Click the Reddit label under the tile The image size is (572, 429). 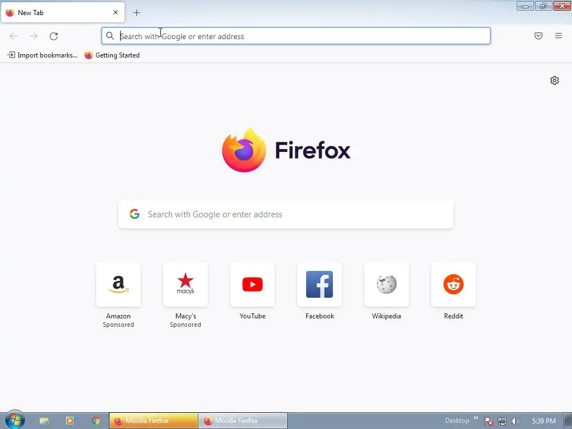454,316
